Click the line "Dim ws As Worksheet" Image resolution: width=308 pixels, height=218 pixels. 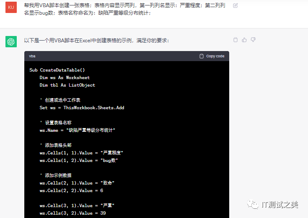point(65,77)
